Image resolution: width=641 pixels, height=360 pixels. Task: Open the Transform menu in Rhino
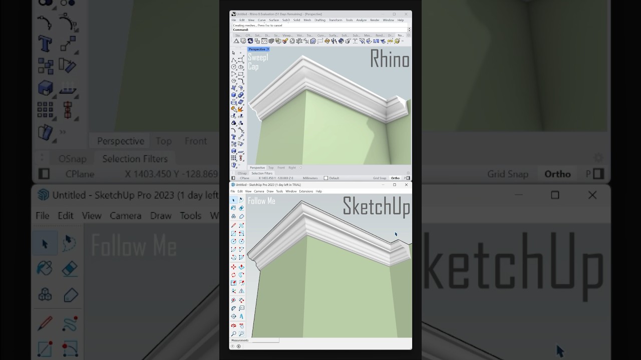[x=336, y=20]
